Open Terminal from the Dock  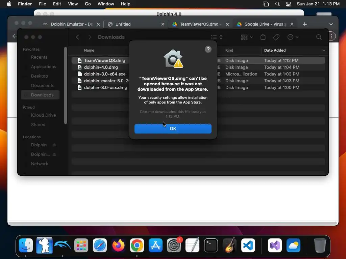[211, 245]
